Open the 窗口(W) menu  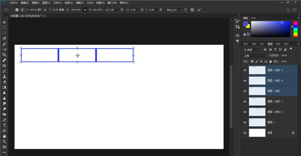[112, 3]
